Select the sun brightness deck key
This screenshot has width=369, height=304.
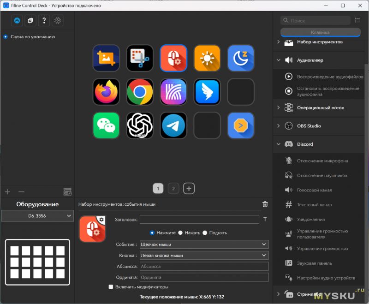[207, 58]
